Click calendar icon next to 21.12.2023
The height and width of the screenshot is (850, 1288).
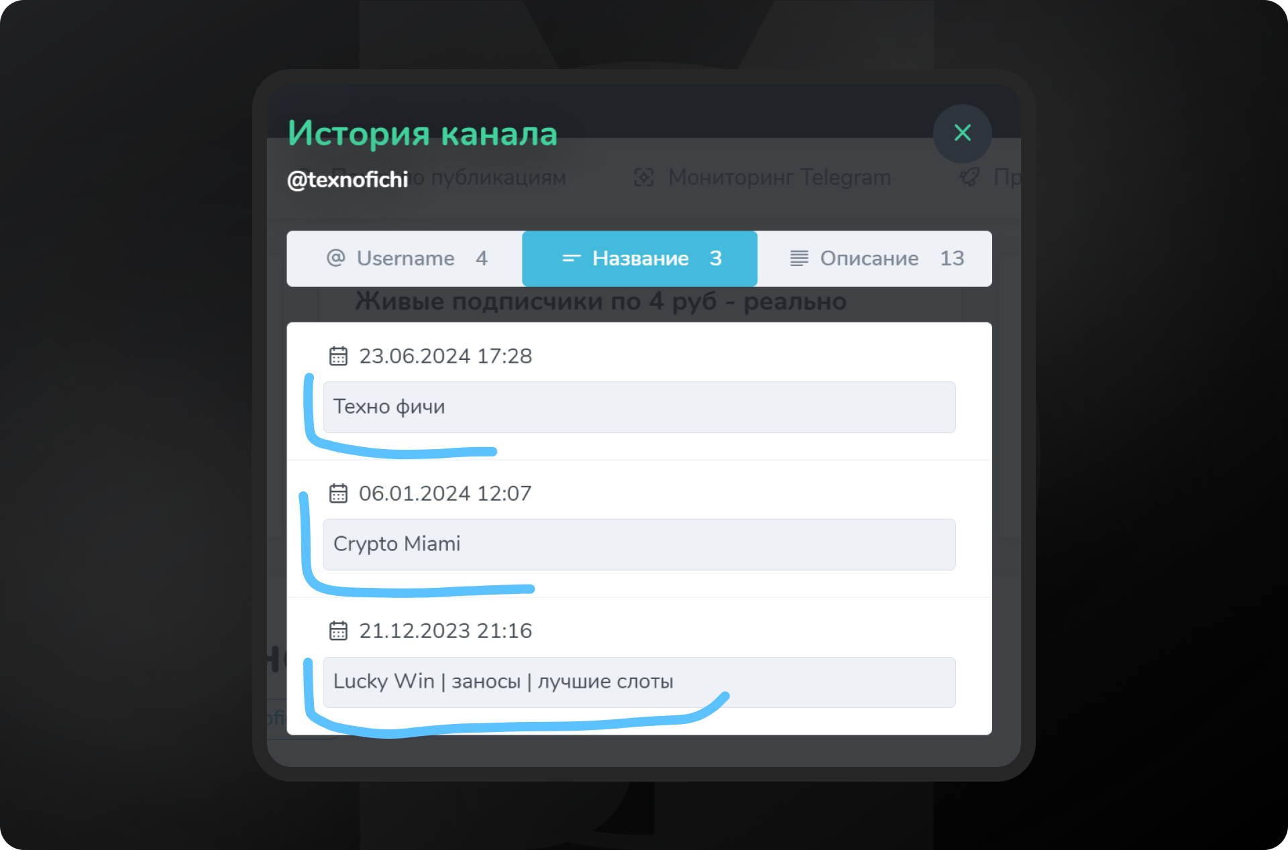tap(338, 631)
